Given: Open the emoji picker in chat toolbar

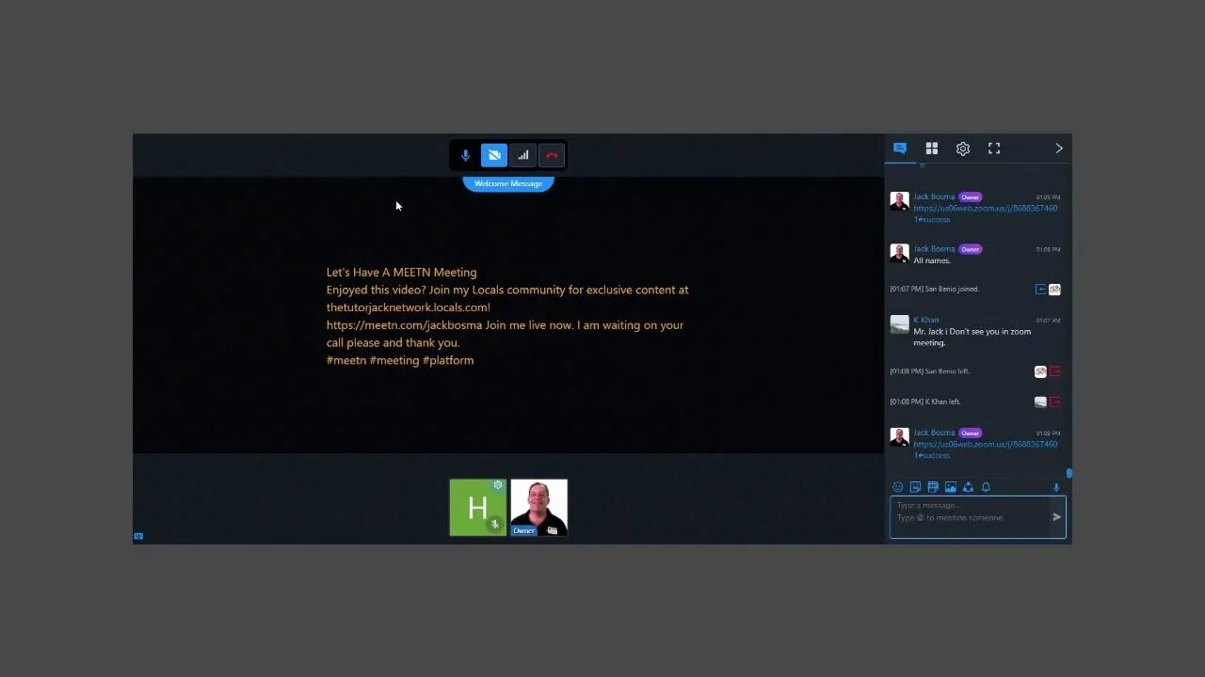Looking at the screenshot, I should click(897, 487).
